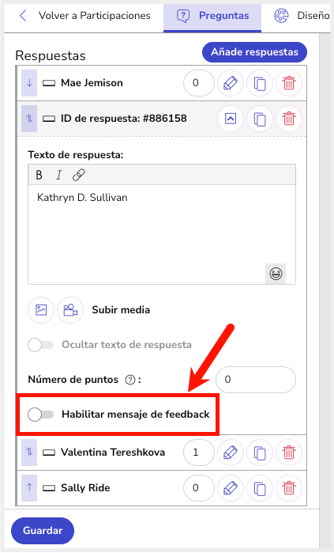This screenshot has height=553, width=334.
Task: Open the emoji picker
Action: (x=276, y=274)
